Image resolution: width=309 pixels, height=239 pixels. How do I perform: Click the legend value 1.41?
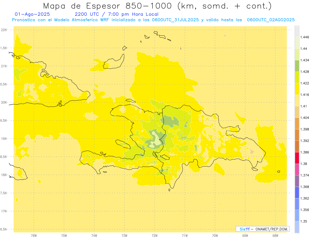coord(304,106)
